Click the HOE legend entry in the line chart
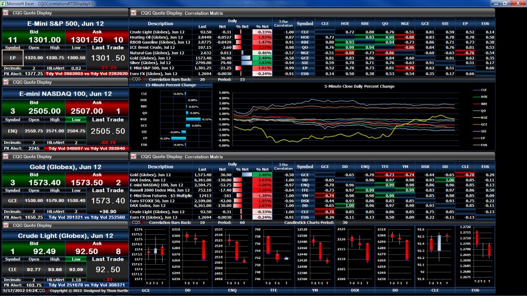The width and height of the screenshot is (527, 296). tap(480, 97)
